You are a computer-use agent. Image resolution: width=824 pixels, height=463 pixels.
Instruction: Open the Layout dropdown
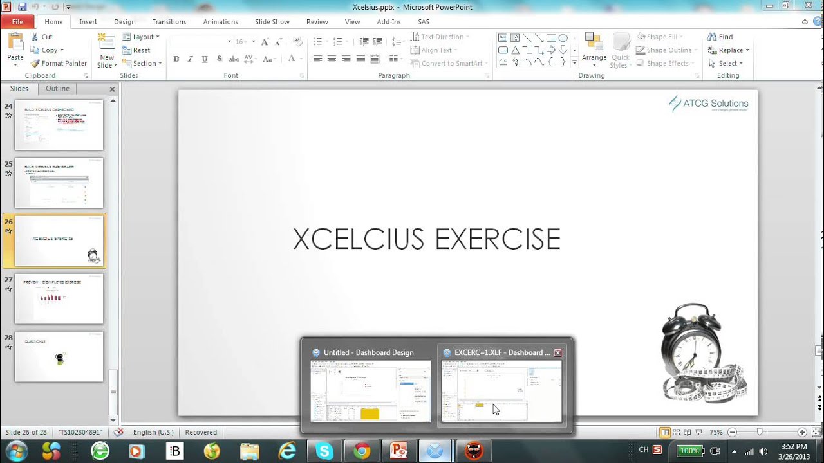[141, 37]
